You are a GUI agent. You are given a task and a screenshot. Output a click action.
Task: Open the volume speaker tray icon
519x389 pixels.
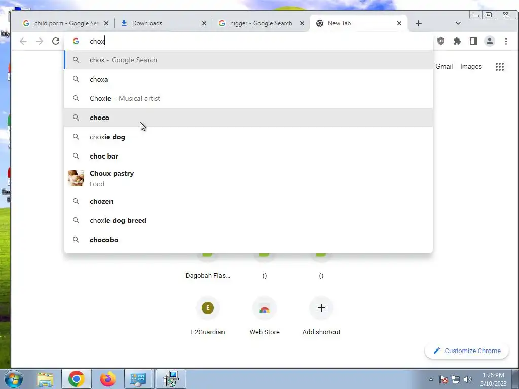[468, 379]
